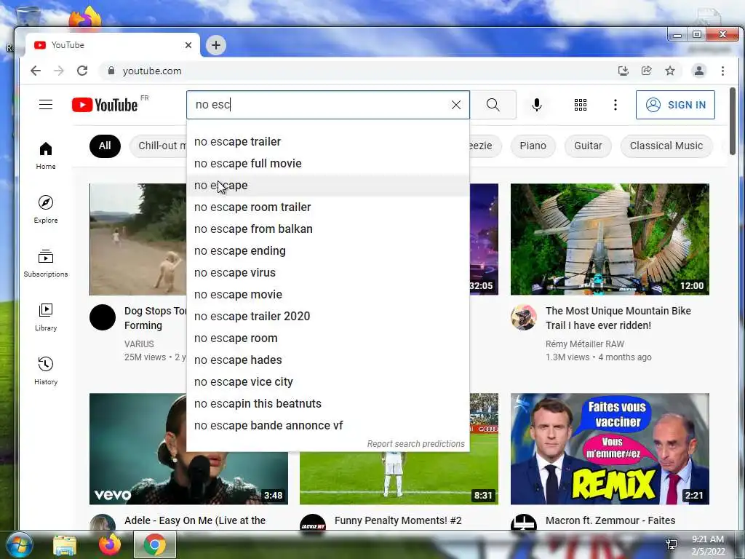The height and width of the screenshot is (559, 745).
Task: Open the Rémy Métailler RAW channel link
Action: 585,344
